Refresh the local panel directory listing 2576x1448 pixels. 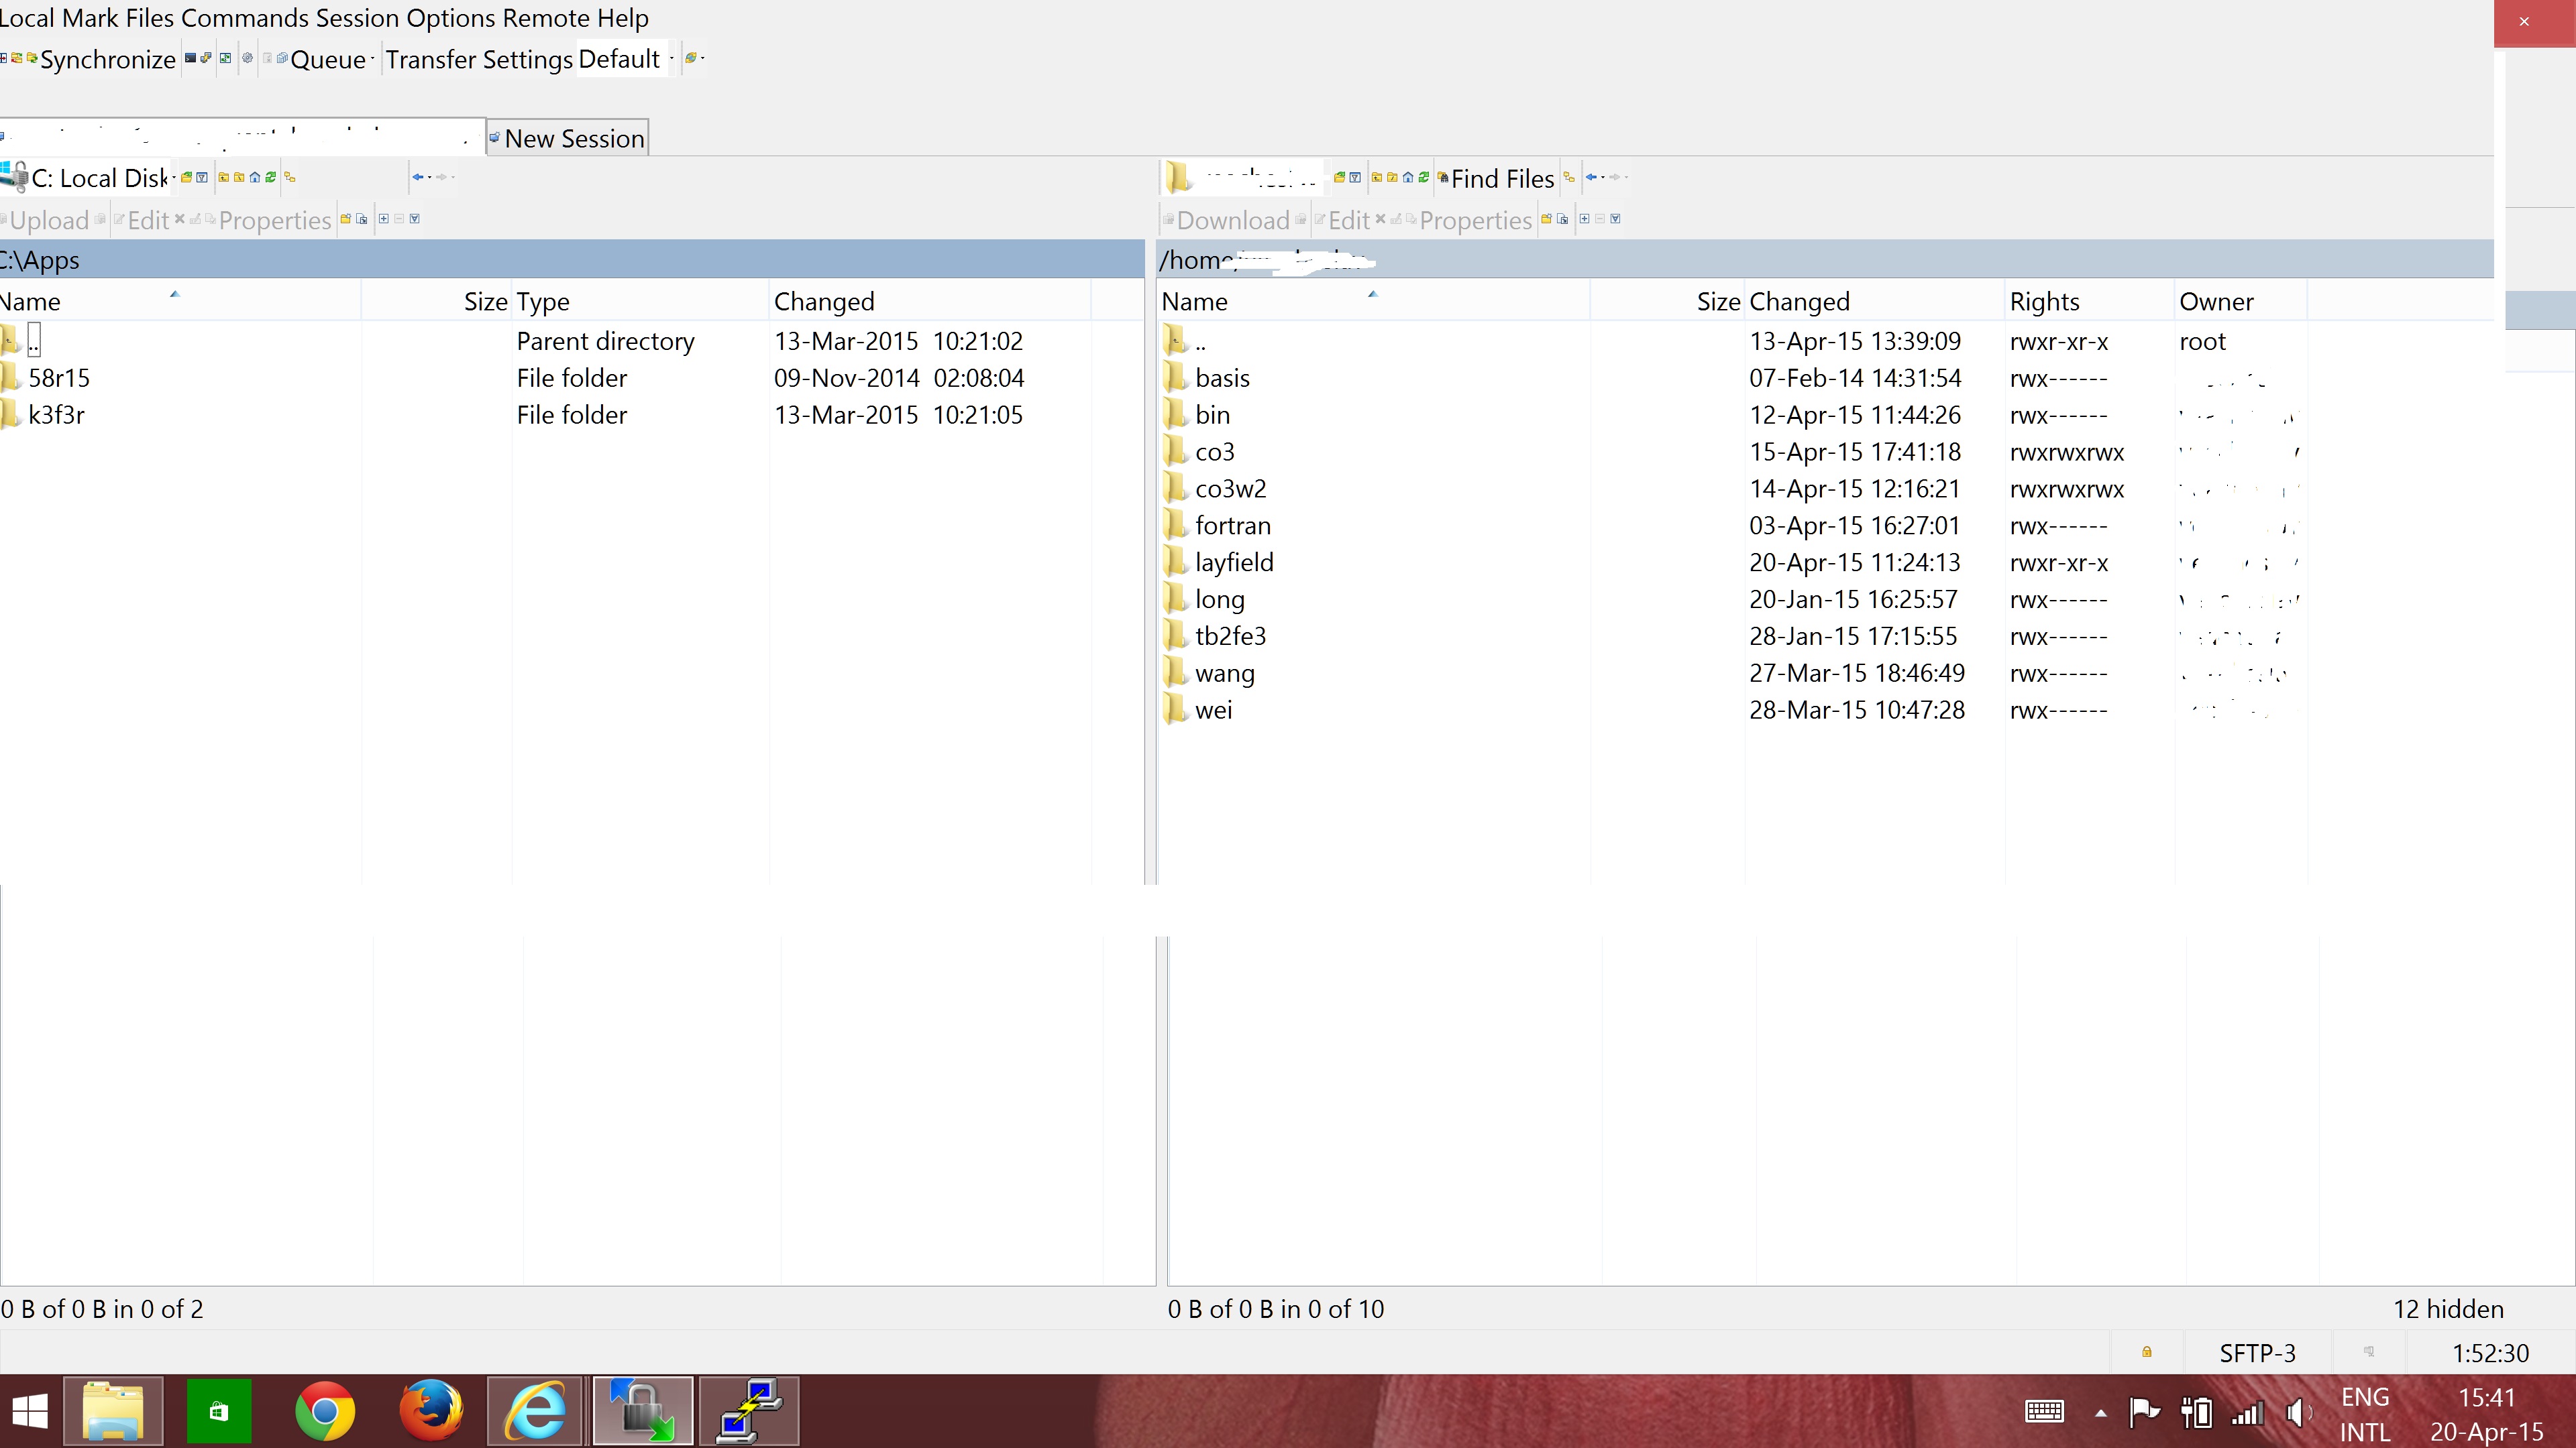pyautogui.click(x=270, y=178)
